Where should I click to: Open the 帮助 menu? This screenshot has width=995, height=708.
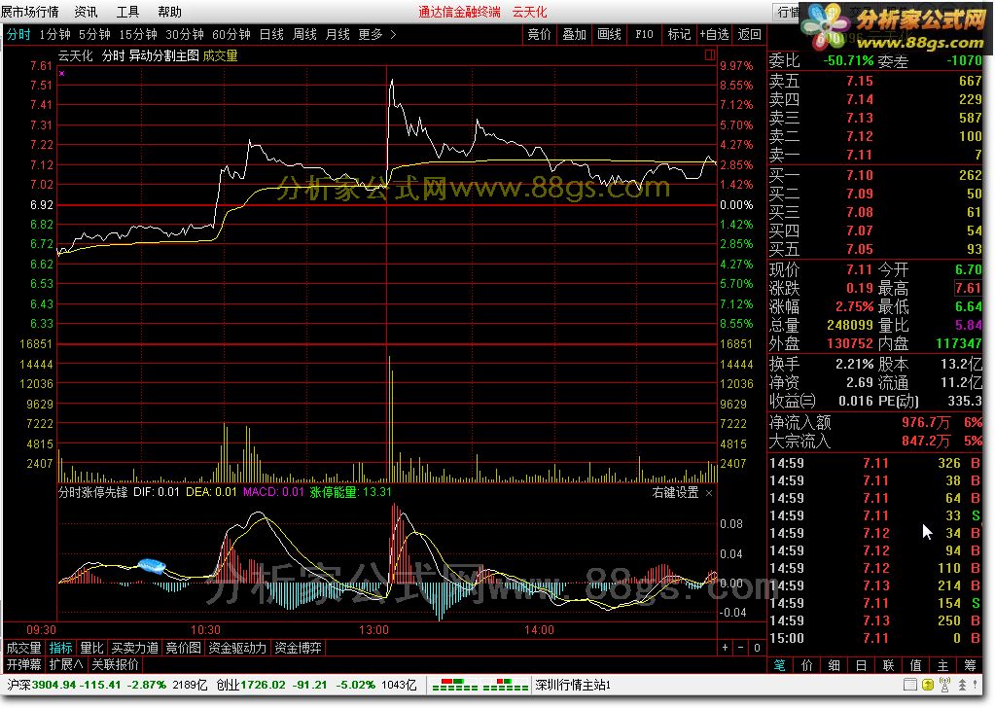(169, 12)
